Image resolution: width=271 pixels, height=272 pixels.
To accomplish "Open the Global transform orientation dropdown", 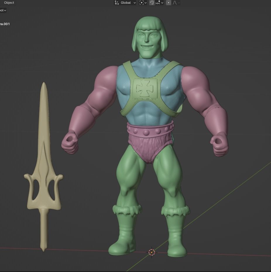I will [x=125, y=3].
